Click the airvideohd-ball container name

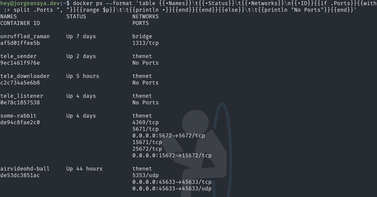click(x=25, y=169)
